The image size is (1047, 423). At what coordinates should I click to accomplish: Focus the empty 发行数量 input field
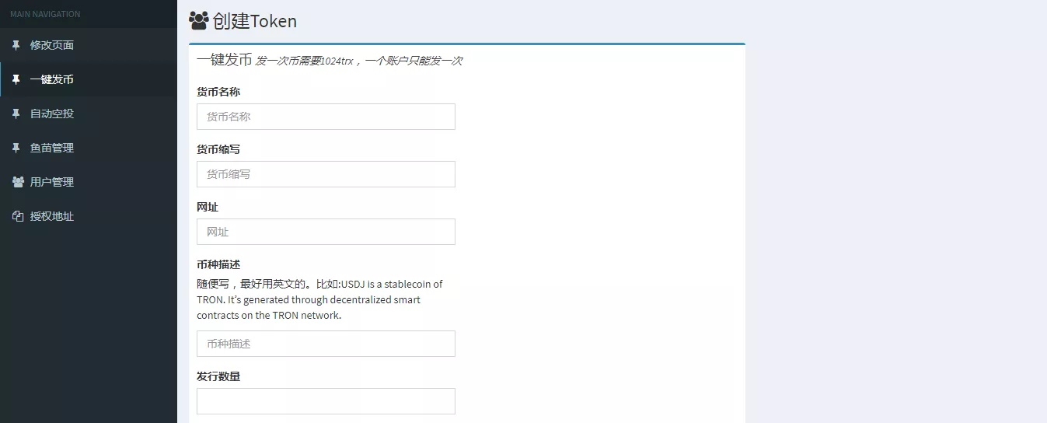[326, 401]
